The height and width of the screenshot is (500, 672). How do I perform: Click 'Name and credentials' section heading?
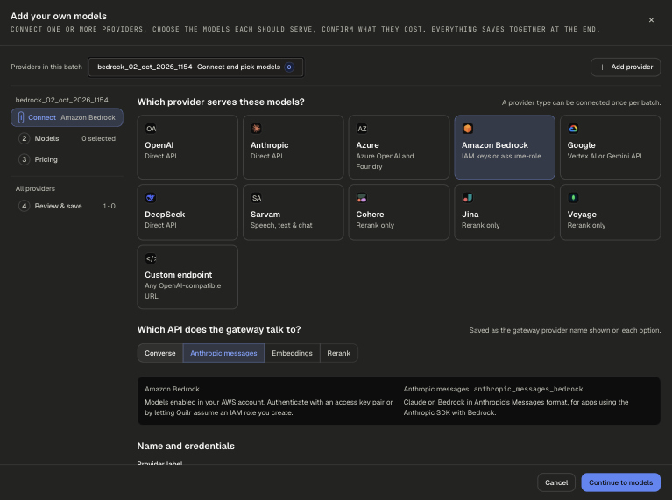click(x=186, y=446)
